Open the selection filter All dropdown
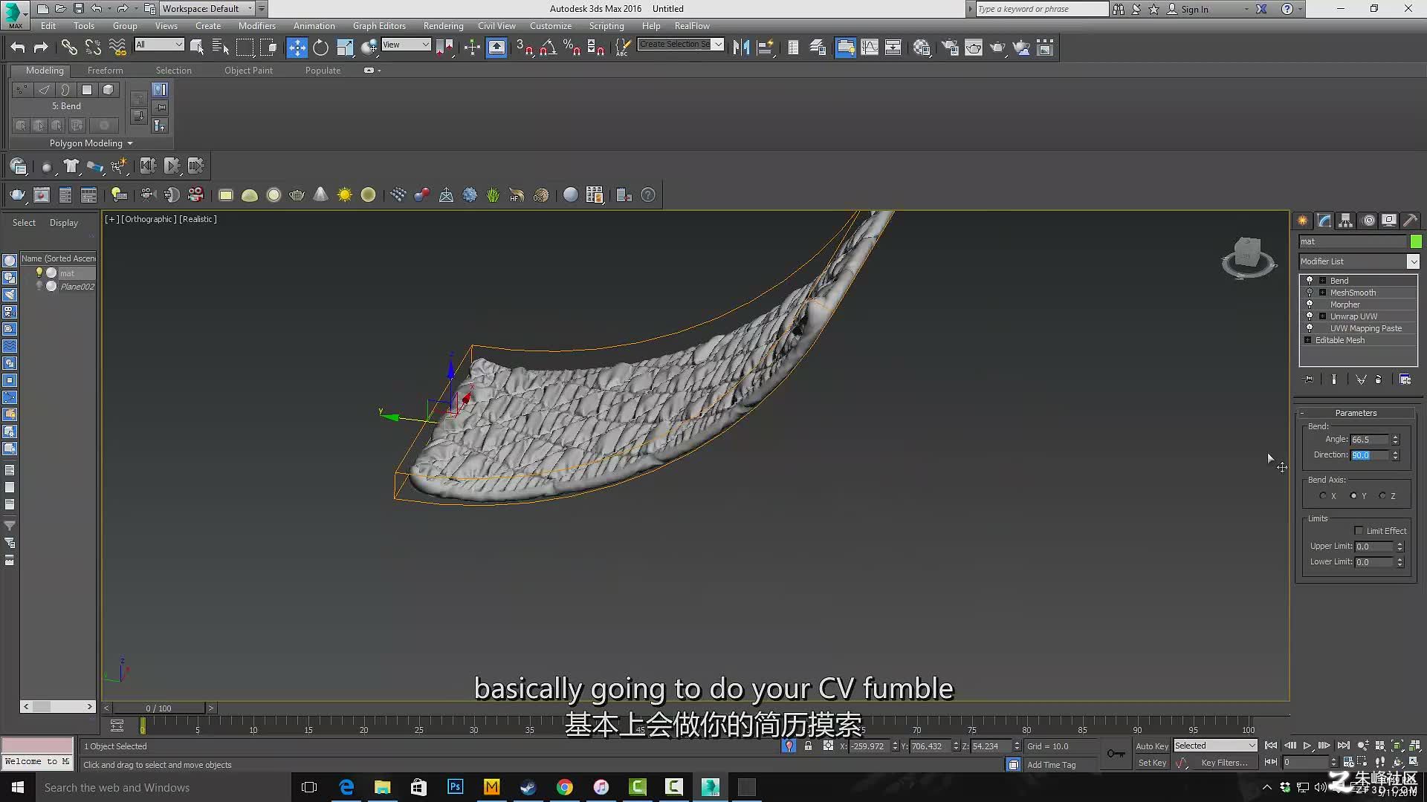The height and width of the screenshot is (802, 1427). pyautogui.click(x=159, y=45)
